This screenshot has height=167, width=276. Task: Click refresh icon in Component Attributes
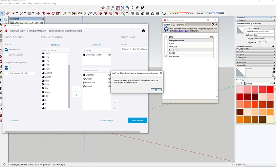212,24
